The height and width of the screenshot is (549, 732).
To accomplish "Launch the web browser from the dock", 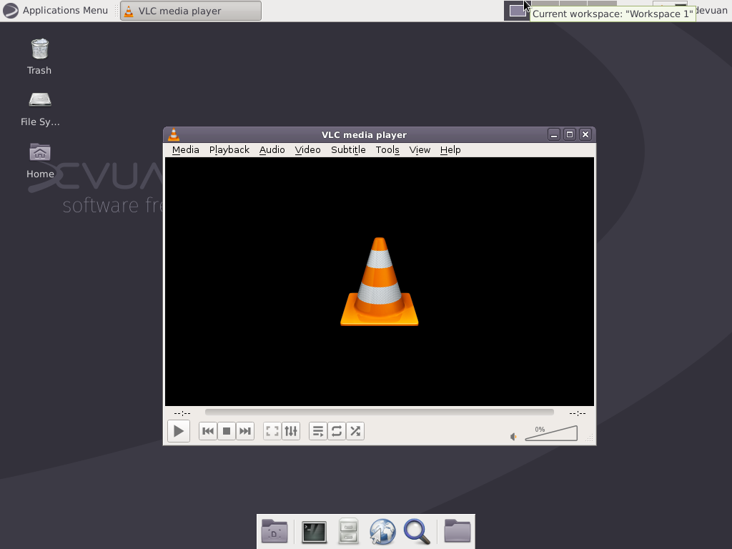I will pos(382,531).
